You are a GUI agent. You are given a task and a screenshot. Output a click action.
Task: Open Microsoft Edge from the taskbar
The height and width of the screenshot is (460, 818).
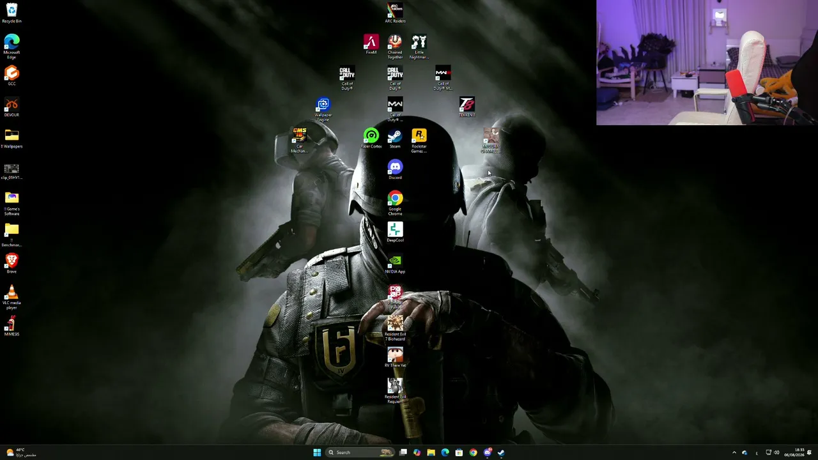pos(445,452)
